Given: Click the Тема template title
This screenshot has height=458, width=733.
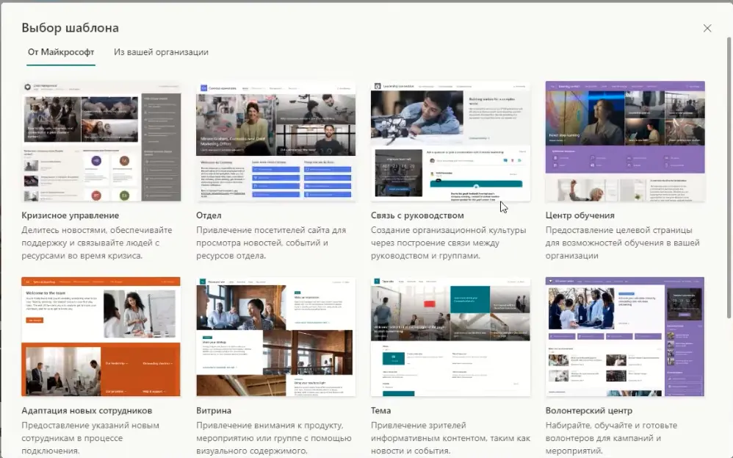Looking at the screenshot, I should [x=380, y=410].
